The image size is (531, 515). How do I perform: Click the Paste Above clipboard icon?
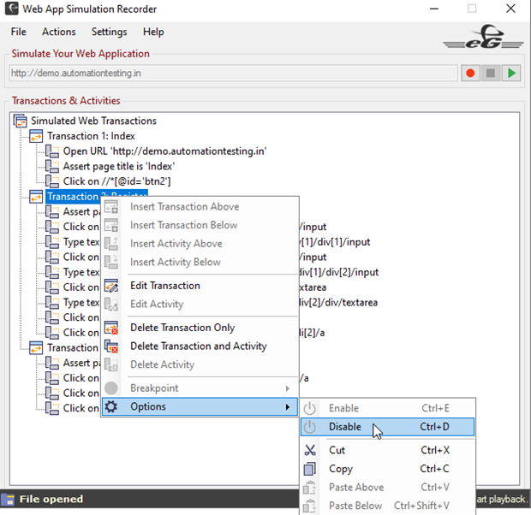point(309,488)
